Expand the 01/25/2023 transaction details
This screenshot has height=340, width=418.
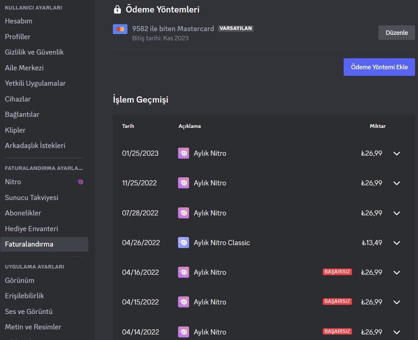[x=396, y=153]
